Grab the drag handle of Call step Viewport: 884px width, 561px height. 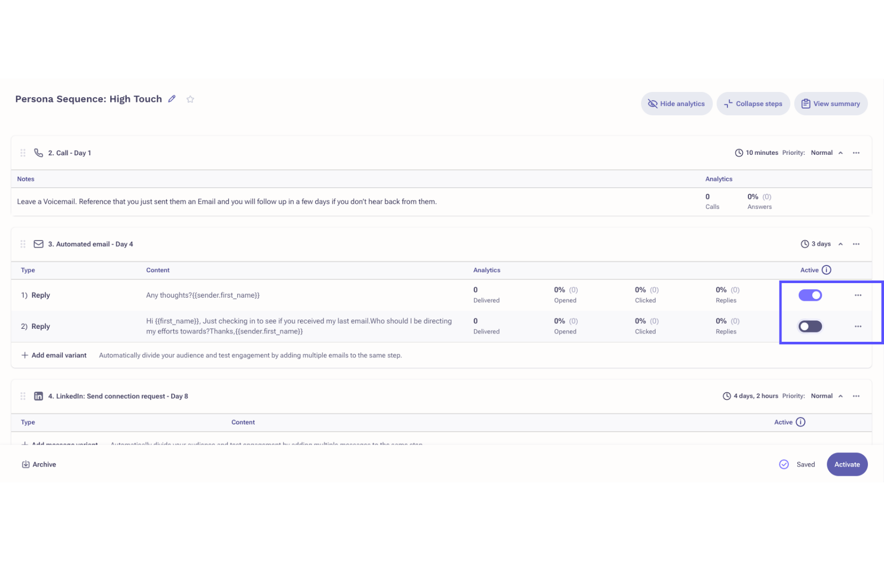[23, 153]
